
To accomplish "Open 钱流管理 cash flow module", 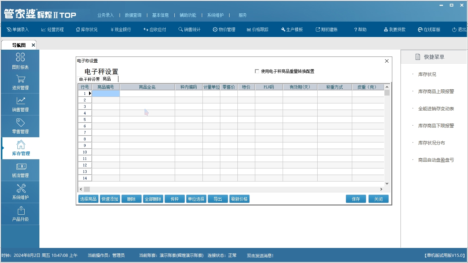I will tap(20, 170).
